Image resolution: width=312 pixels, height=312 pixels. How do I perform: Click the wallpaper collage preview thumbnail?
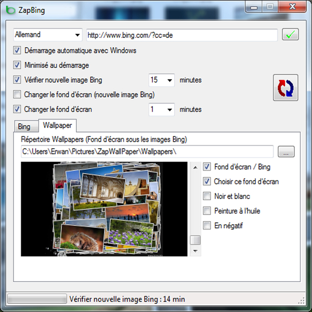[x=104, y=209]
